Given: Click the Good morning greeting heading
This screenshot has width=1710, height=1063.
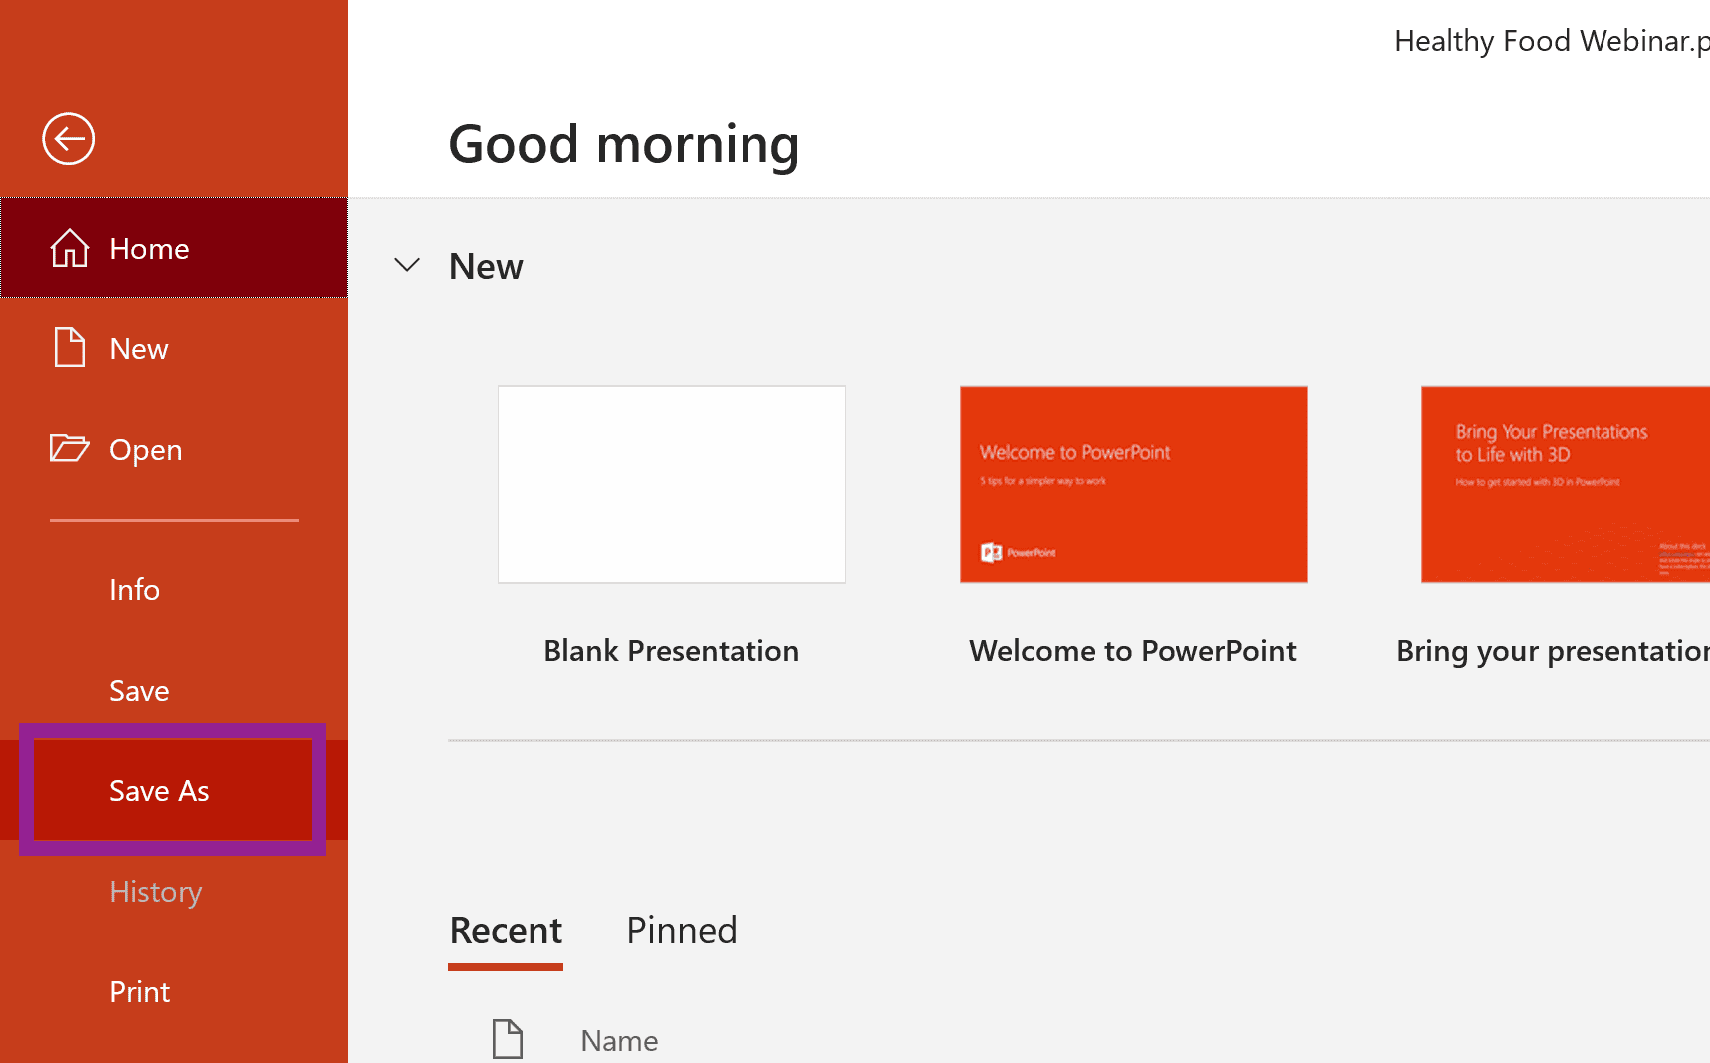Looking at the screenshot, I should tap(623, 143).
